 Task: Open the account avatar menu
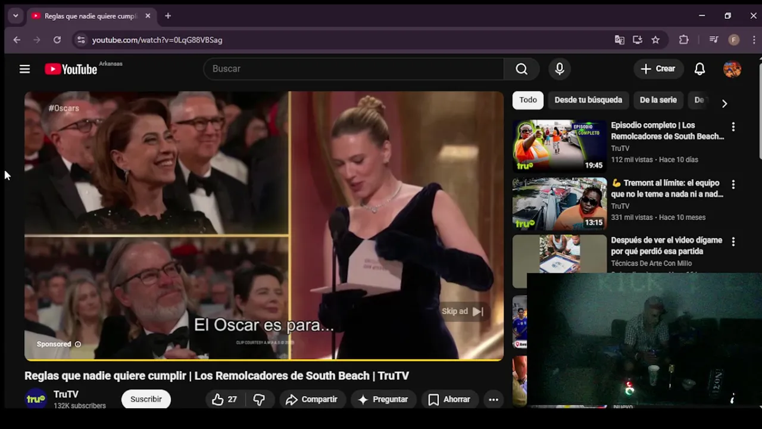[x=732, y=69]
